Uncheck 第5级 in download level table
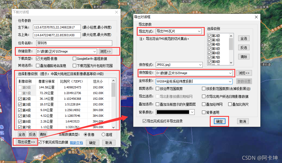Image resolution: width=282 pixels, height=163 pixels. point(20,116)
